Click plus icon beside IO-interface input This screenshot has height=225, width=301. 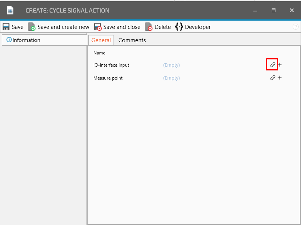(280, 65)
